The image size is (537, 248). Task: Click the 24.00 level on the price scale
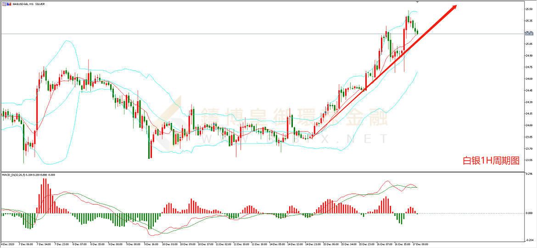(528, 125)
